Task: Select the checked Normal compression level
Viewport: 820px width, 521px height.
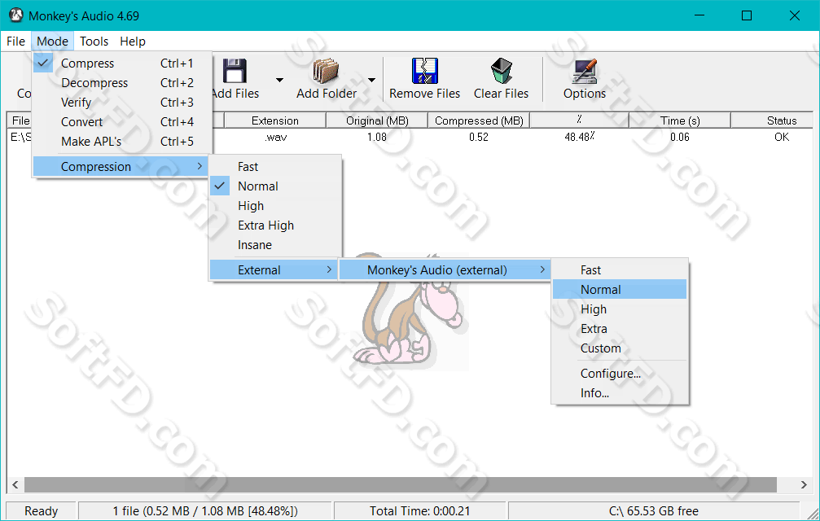Action: (x=275, y=186)
